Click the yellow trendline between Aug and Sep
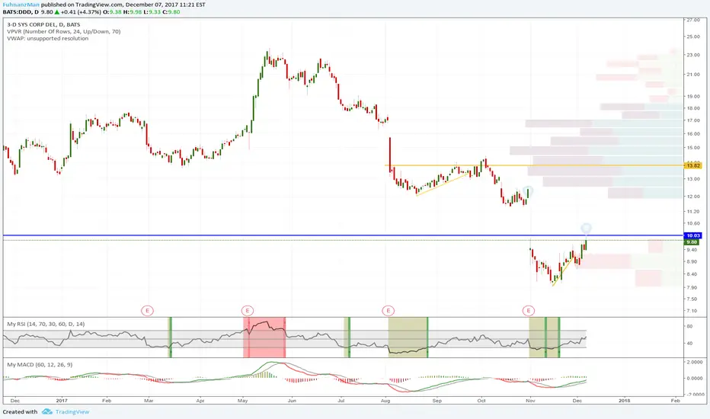This screenshot has width=710, height=419. [x=443, y=184]
